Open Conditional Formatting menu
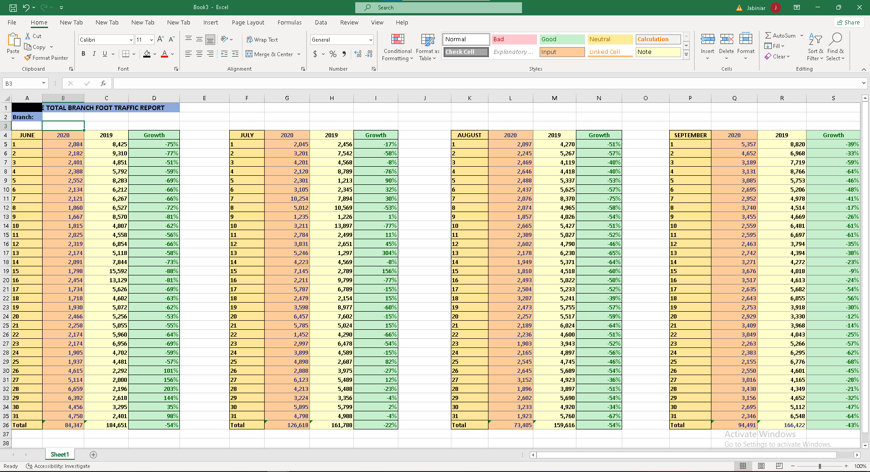The height and width of the screenshot is (472, 870). point(397,47)
